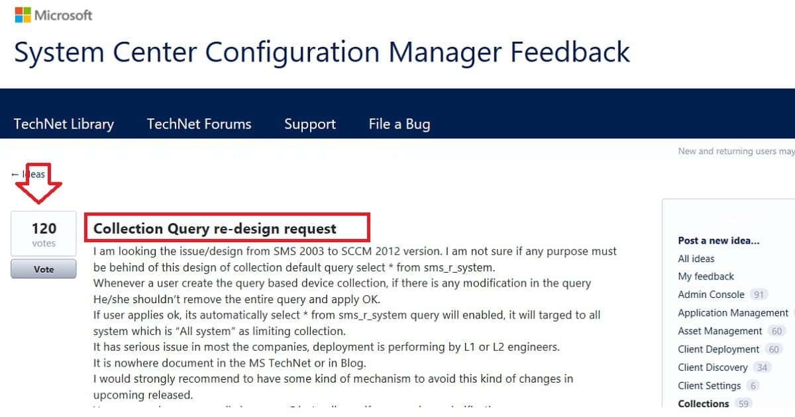The width and height of the screenshot is (795, 417).
Task: Open Asset Management category
Action: pos(720,331)
